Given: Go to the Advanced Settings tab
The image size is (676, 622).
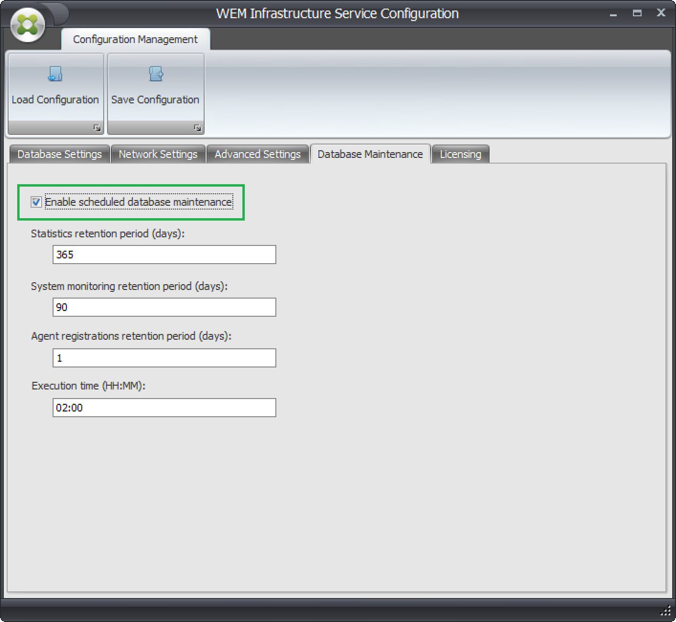Looking at the screenshot, I should 257,154.
